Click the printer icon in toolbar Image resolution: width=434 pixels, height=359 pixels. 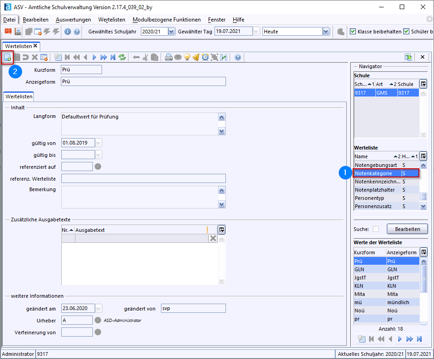coord(169,57)
